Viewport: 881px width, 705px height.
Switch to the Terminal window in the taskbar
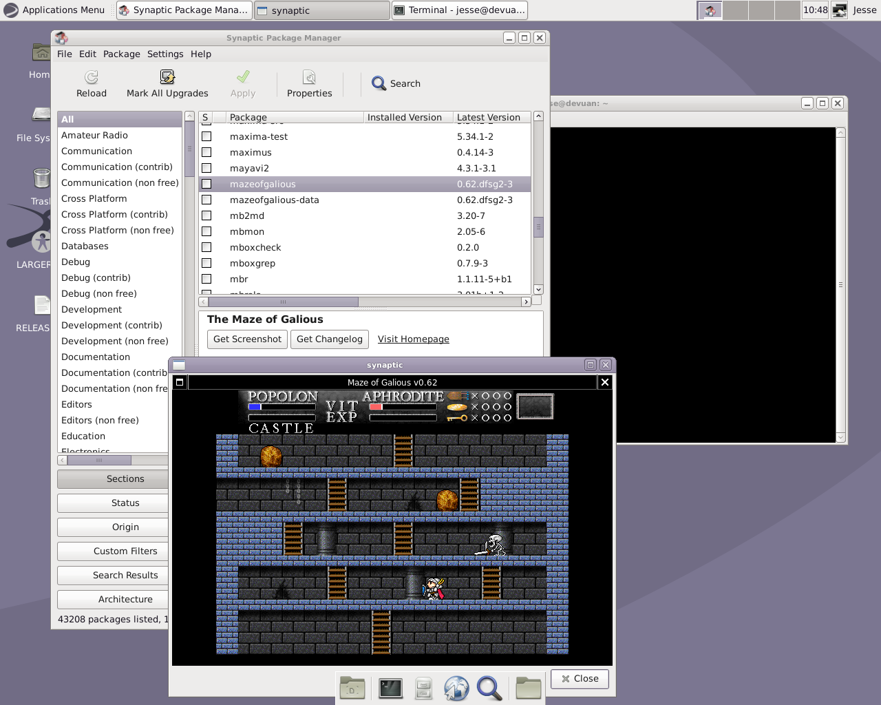tap(460, 10)
